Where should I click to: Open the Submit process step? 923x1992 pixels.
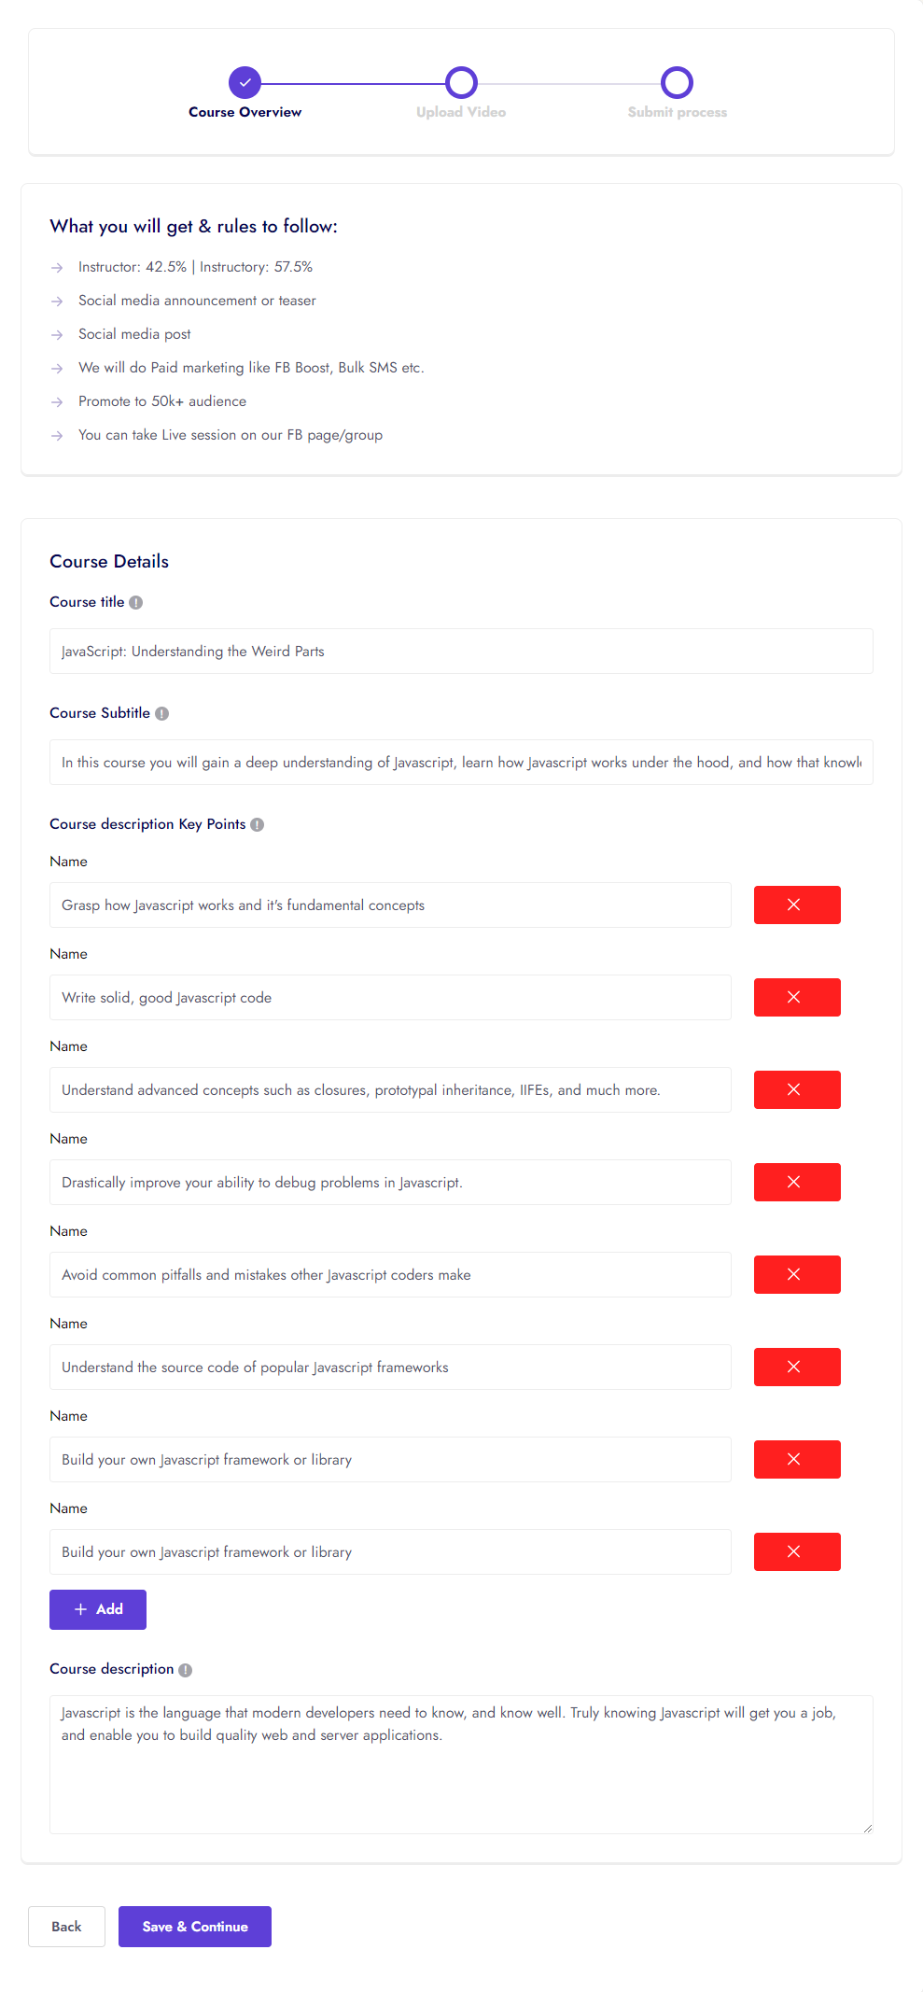(677, 83)
